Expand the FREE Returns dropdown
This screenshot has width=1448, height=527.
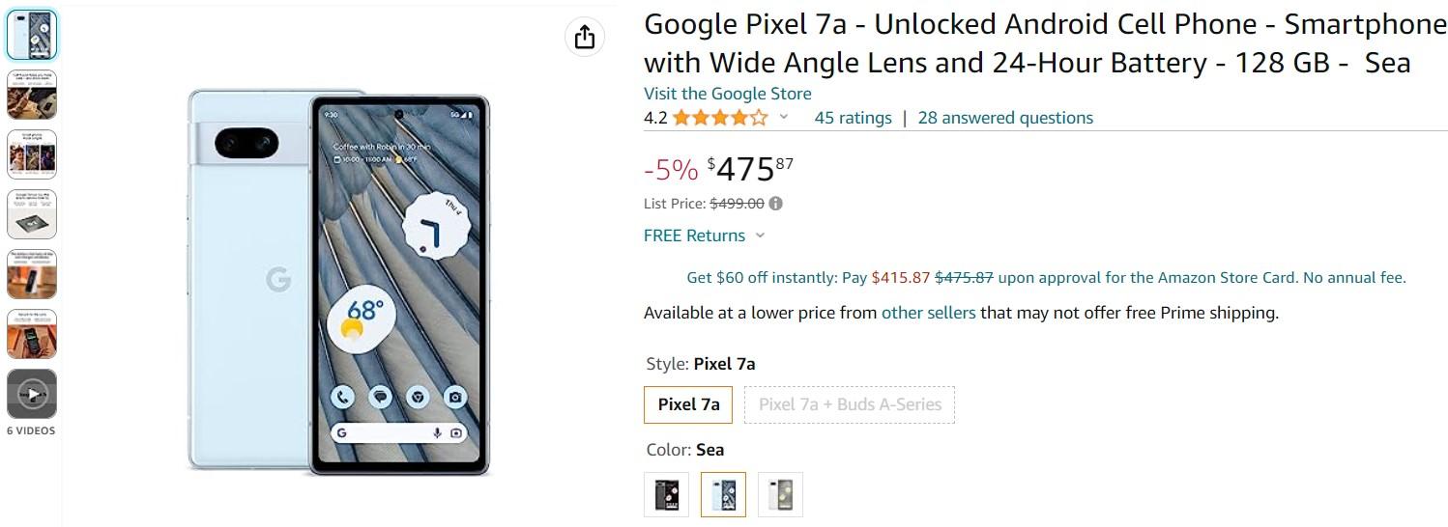click(x=760, y=236)
